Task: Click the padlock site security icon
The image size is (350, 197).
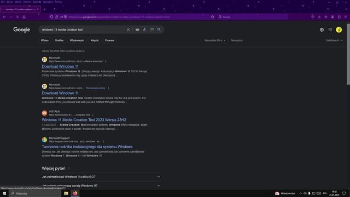Action: (x=57, y=17)
